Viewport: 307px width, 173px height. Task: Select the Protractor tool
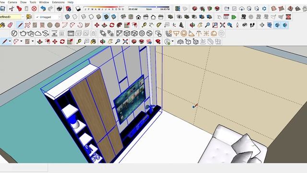coord(159,25)
